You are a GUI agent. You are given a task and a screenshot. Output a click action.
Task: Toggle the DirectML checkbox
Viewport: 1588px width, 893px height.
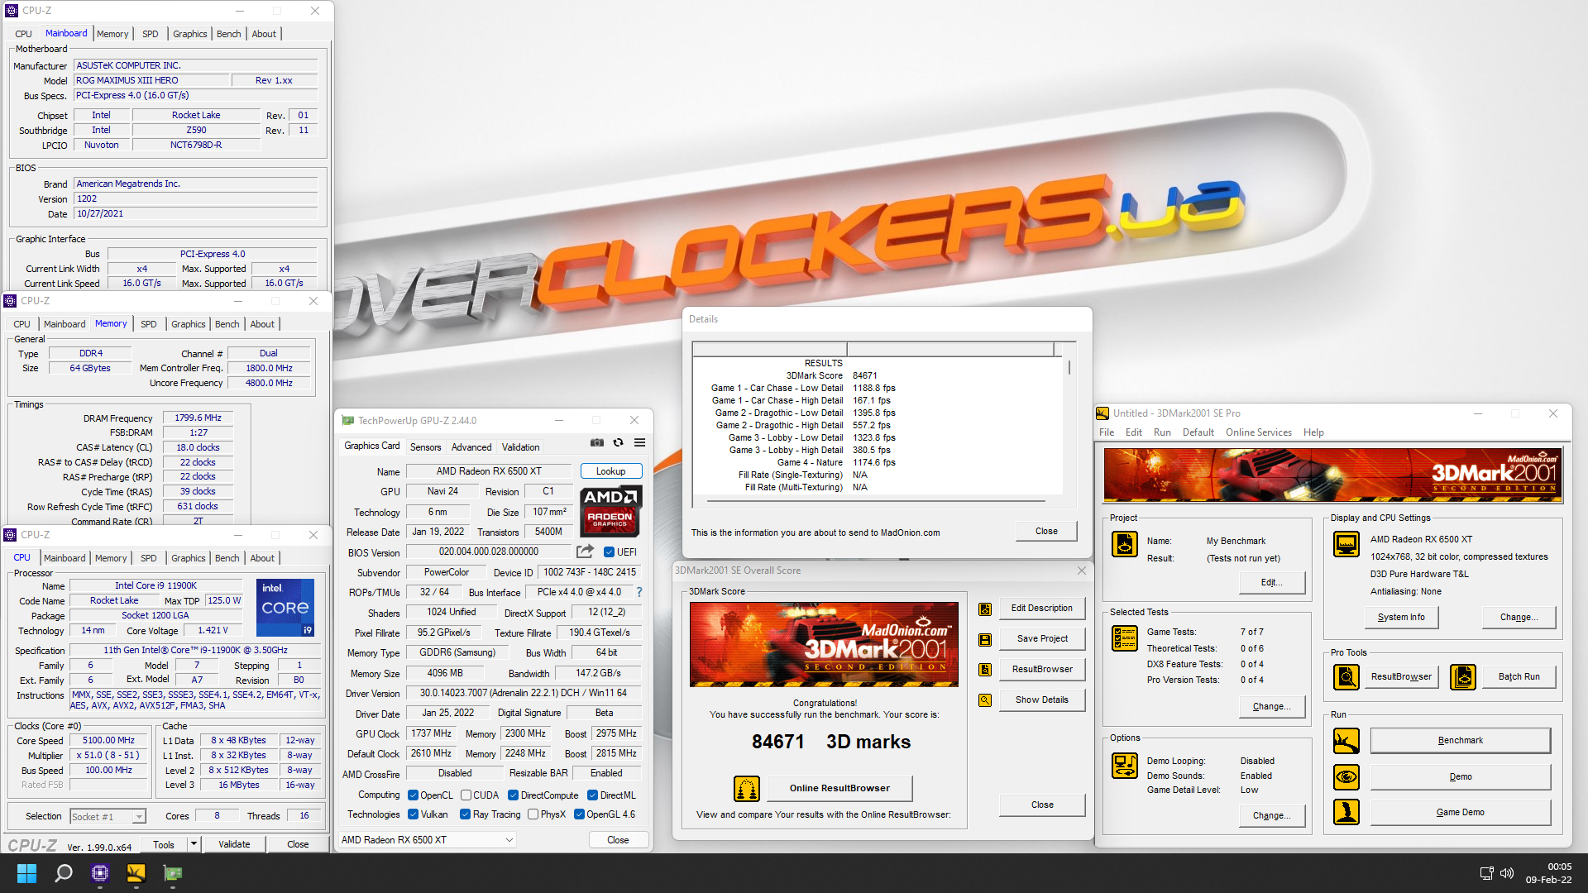(592, 795)
